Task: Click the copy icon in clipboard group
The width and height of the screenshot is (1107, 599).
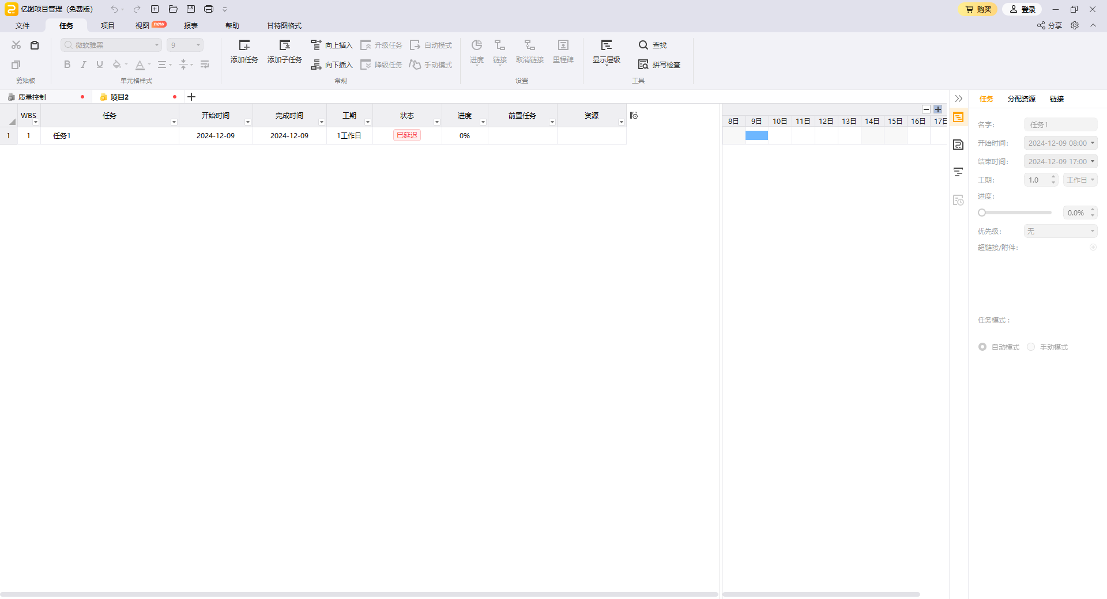Action: (x=16, y=65)
